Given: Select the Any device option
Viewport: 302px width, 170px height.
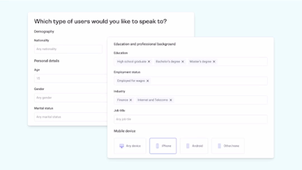Looking at the screenshot, I should pyautogui.click(x=130, y=146).
